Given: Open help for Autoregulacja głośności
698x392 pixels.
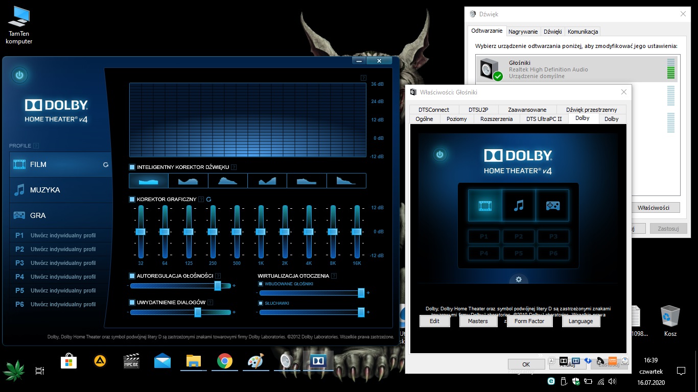Looking at the screenshot, I should 218,276.
